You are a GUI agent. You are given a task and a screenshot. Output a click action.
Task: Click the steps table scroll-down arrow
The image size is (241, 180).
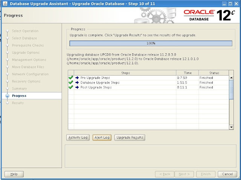[x=231, y=127]
